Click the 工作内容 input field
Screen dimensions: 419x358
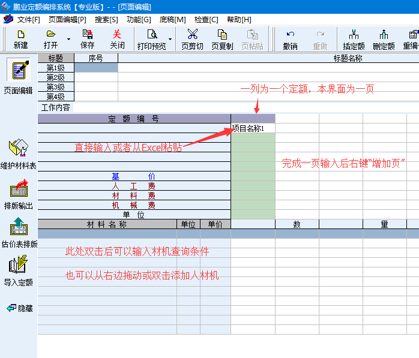pyautogui.click(x=246, y=107)
